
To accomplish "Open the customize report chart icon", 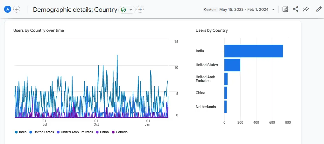I will coord(285,9).
